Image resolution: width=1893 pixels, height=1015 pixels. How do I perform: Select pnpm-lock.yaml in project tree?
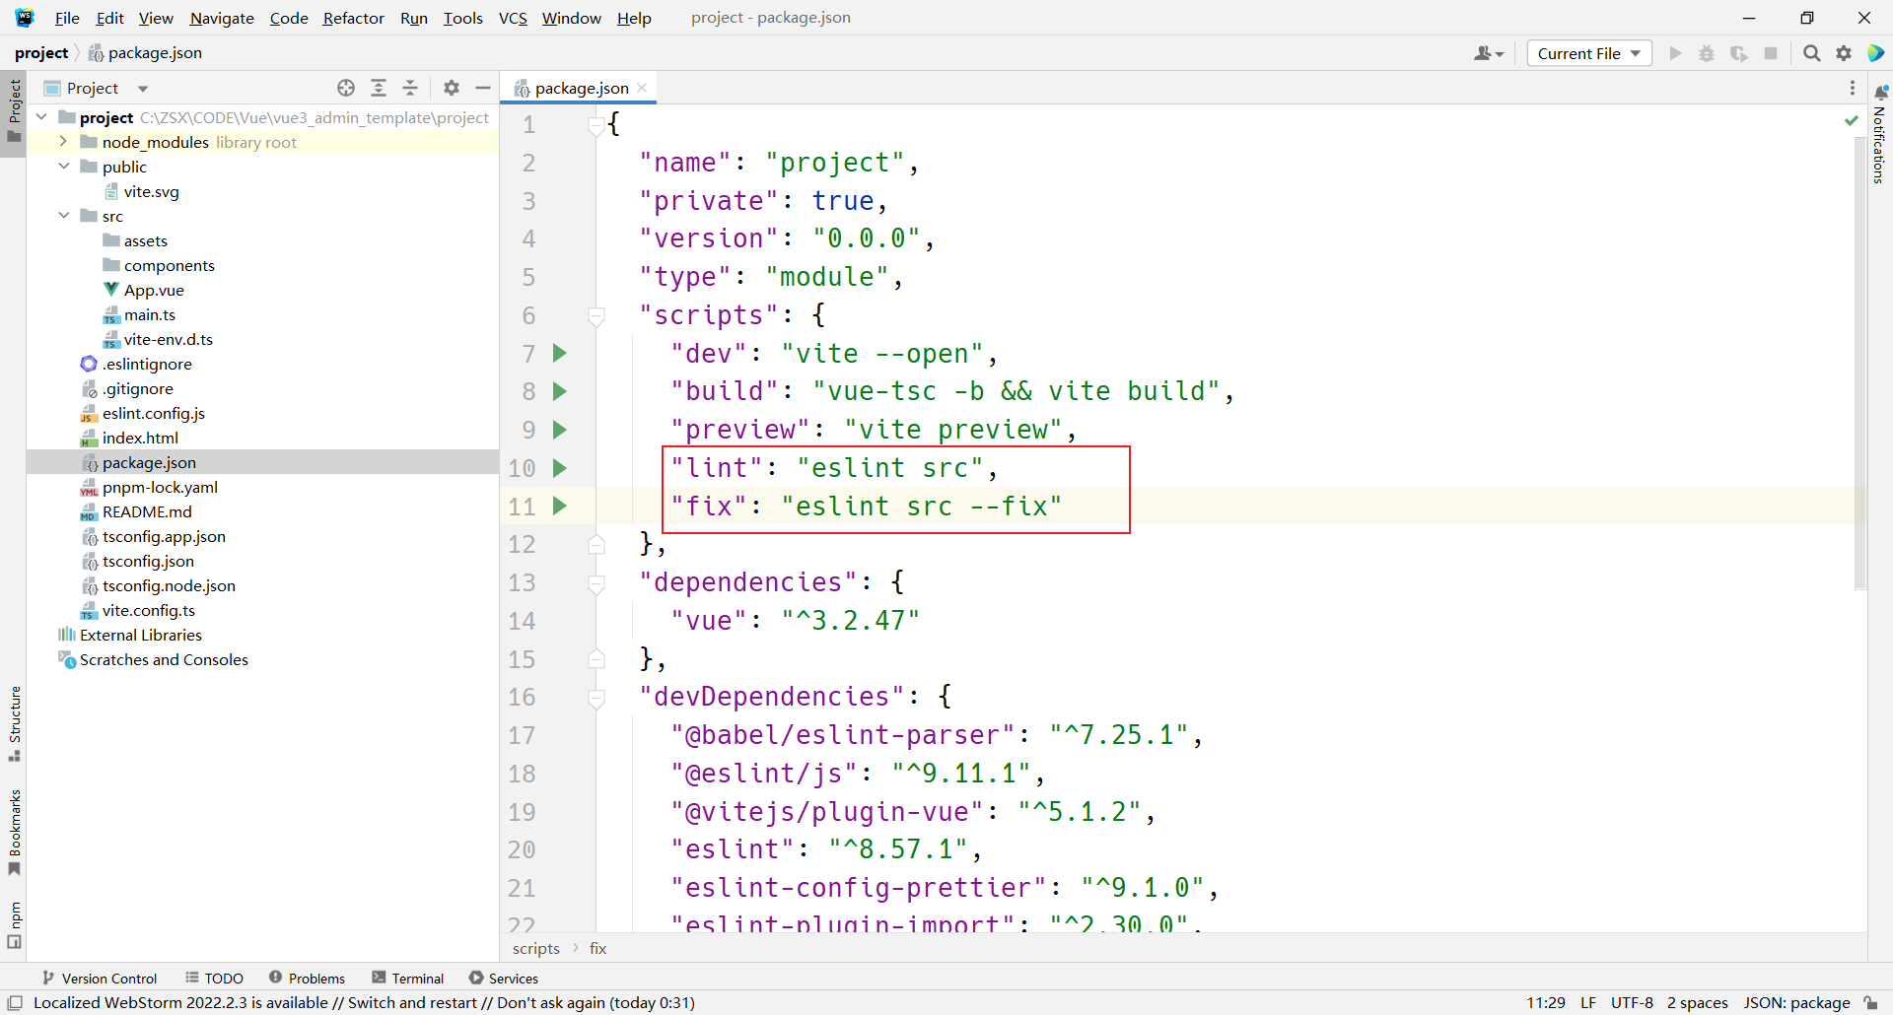[160, 487]
